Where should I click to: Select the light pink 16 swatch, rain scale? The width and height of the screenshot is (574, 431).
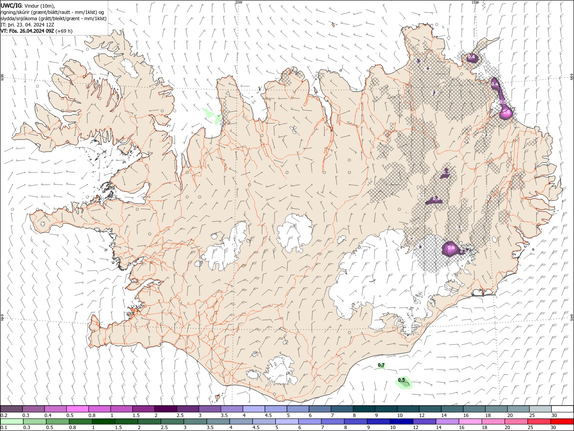(470, 422)
